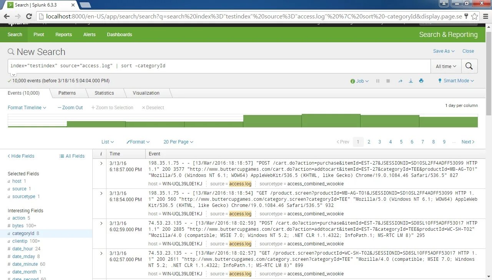The height and width of the screenshot is (280, 492).
Task: Expand event details for 6:18:54.000 PM row
Action: click(x=101, y=193)
